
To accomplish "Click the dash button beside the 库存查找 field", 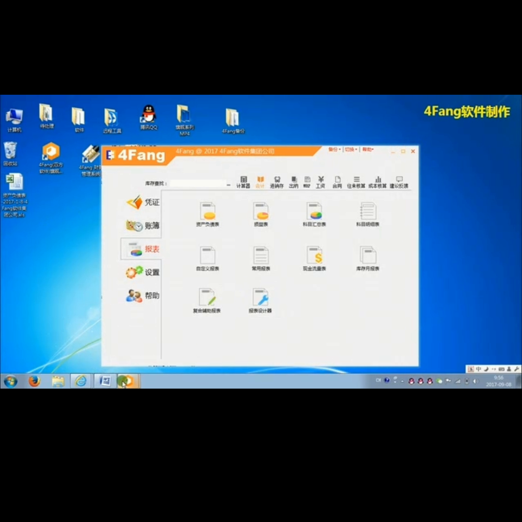I will [x=229, y=185].
